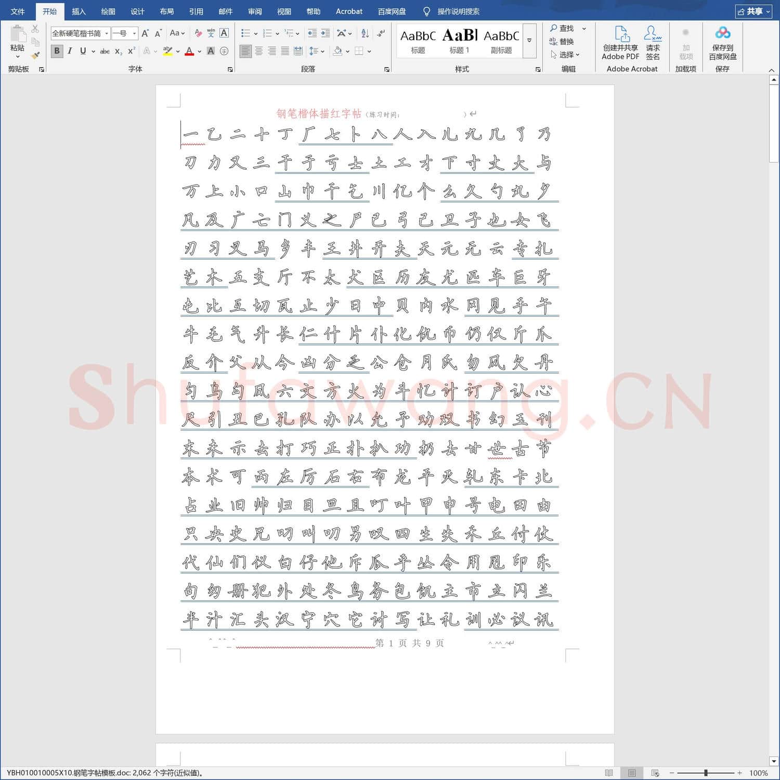Screen dimensions: 780x780
Task: Click the Justify alignment icon
Action: point(285,51)
